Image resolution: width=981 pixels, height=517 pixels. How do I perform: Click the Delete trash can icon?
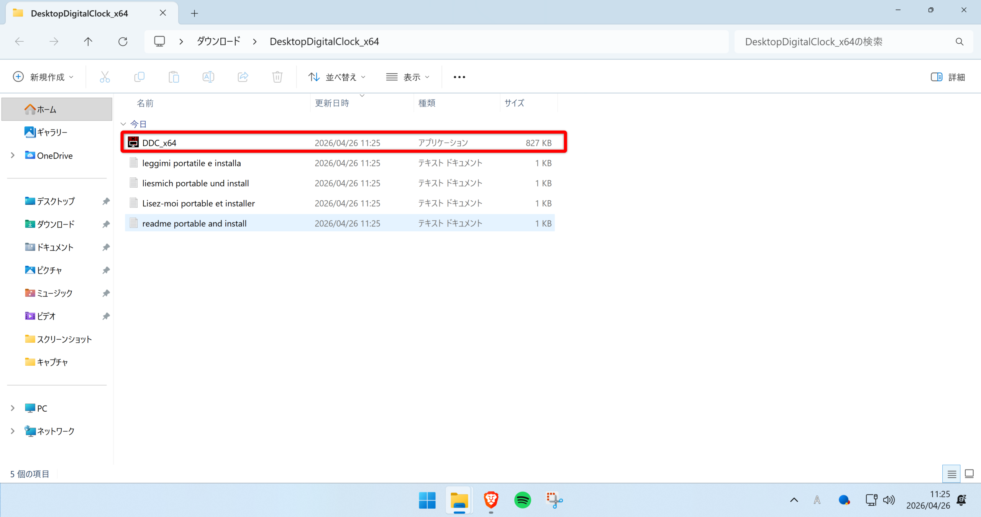tap(277, 77)
